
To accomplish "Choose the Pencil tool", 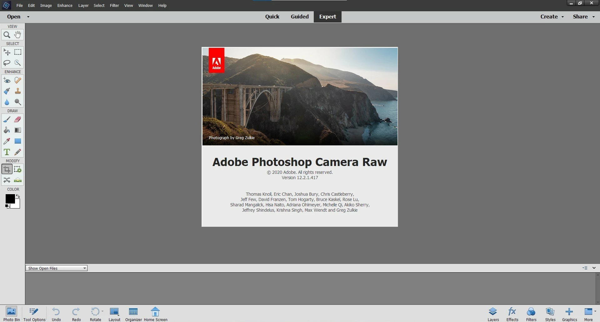I will (x=18, y=152).
